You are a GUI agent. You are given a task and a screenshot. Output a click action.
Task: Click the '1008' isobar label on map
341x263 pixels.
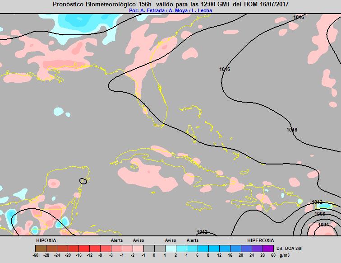pos(320,214)
